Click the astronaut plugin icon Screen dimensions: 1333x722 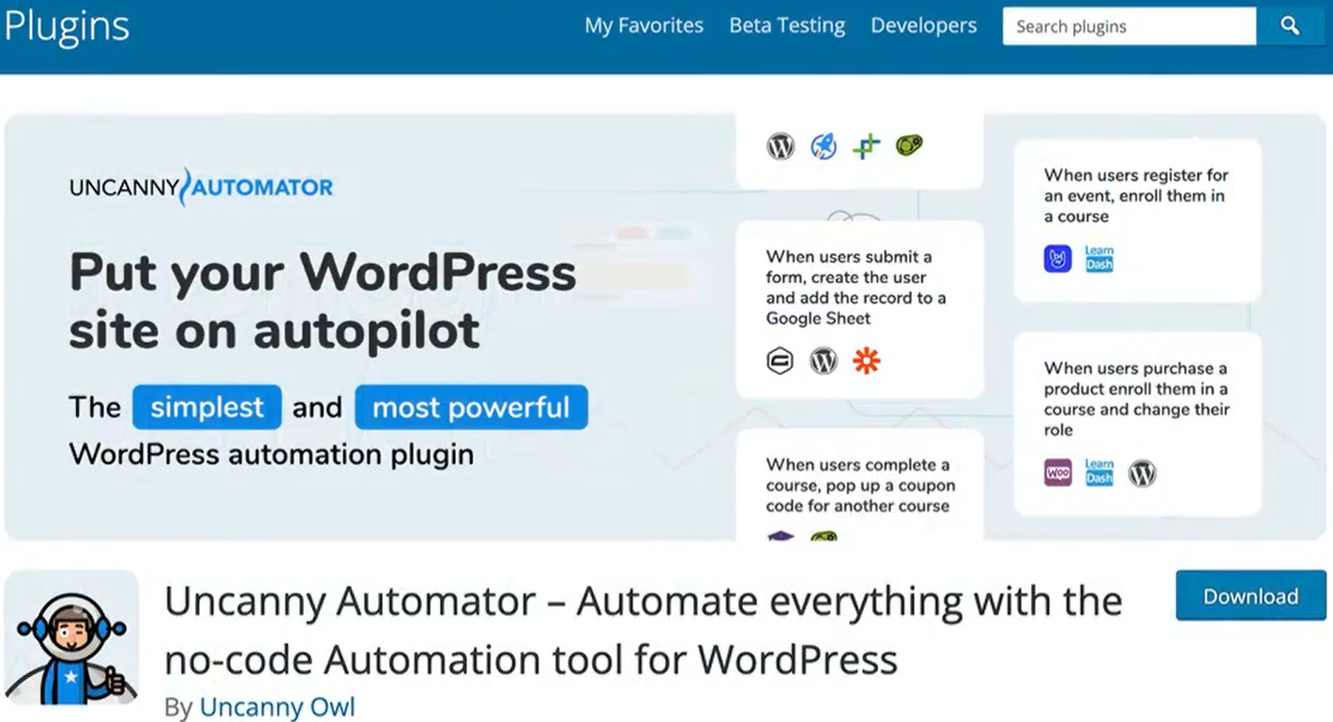pos(72,638)
